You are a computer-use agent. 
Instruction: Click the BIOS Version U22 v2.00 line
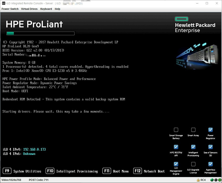tap(33, 50)
